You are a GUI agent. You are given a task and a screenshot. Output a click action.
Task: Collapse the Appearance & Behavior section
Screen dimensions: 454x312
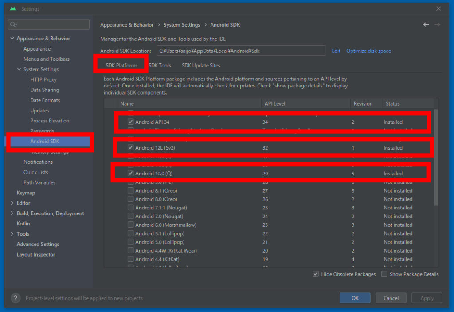[x=12, y=38]
